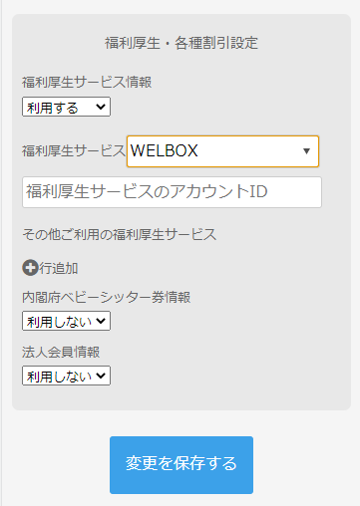Screen dimensions: 360x506
Task: Click the 変更を保存する button
Action: pos(181,465)
